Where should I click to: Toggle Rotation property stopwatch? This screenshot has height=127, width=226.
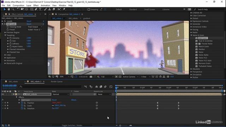point(22,108)
